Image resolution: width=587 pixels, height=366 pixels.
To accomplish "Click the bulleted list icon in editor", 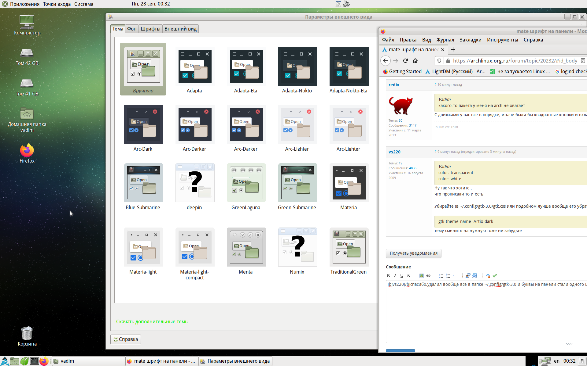I will click(x=441, y=276).
